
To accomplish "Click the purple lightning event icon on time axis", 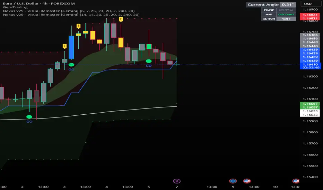I will click(x=177, y=181).
